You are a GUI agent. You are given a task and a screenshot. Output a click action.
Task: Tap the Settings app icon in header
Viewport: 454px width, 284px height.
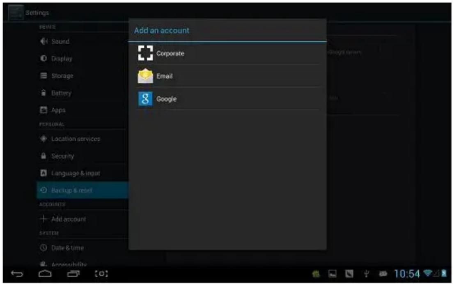pyautogui.click(x=16, y=13)
